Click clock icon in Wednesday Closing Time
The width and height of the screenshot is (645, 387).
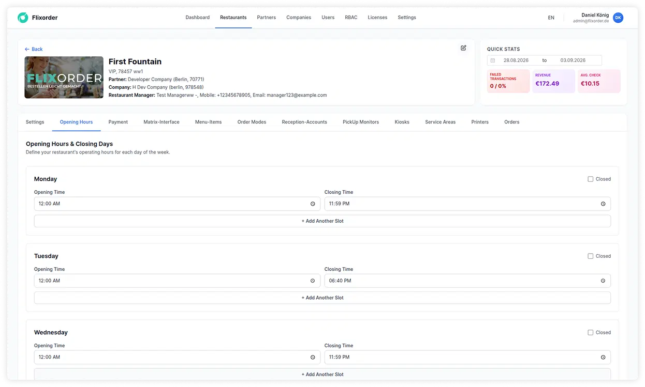coord(603,358)
